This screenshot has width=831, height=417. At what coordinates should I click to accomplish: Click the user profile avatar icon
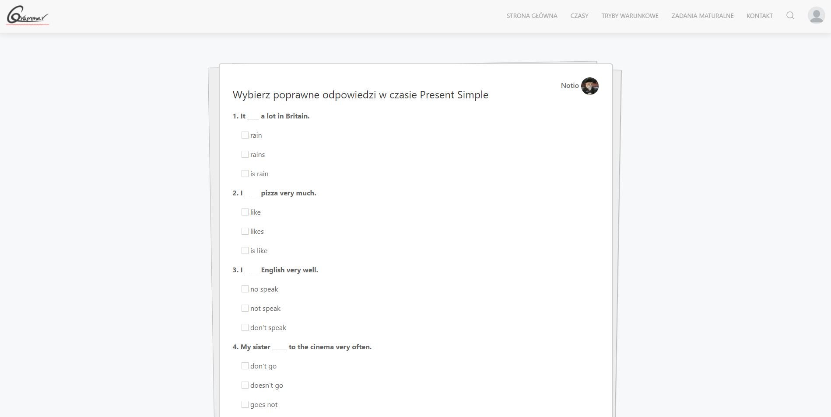(816, 15)
